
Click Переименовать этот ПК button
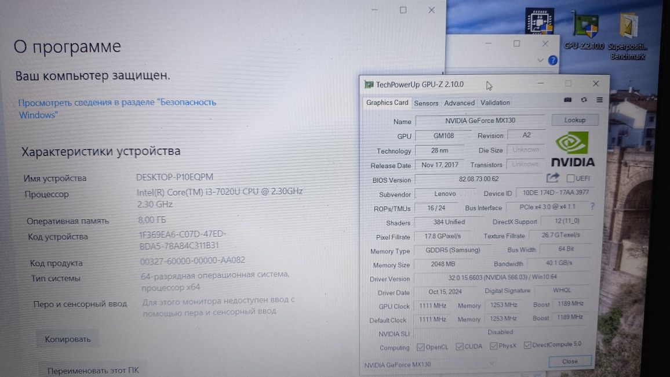pos(93,370)
